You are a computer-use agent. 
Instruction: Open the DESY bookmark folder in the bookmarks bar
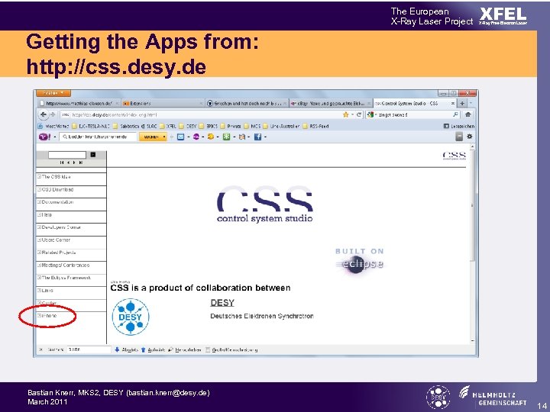[188, 126]
